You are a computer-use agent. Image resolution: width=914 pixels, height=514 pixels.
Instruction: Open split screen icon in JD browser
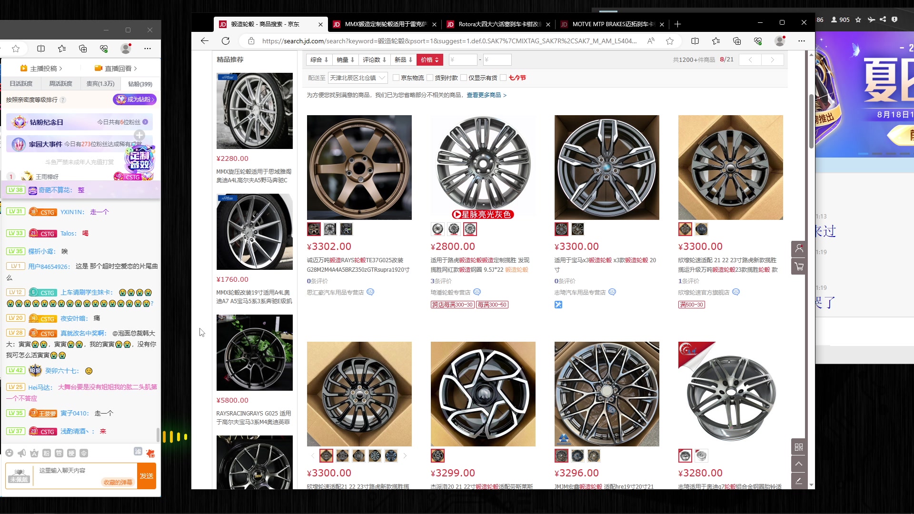coord(695,41)
